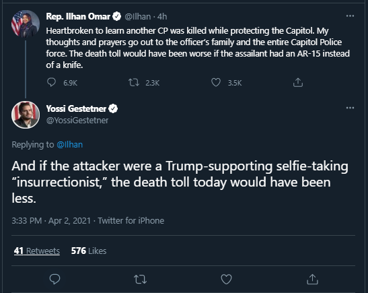Like Yossi Gestetner's tweet
The image size is (368, 293).
226,279
